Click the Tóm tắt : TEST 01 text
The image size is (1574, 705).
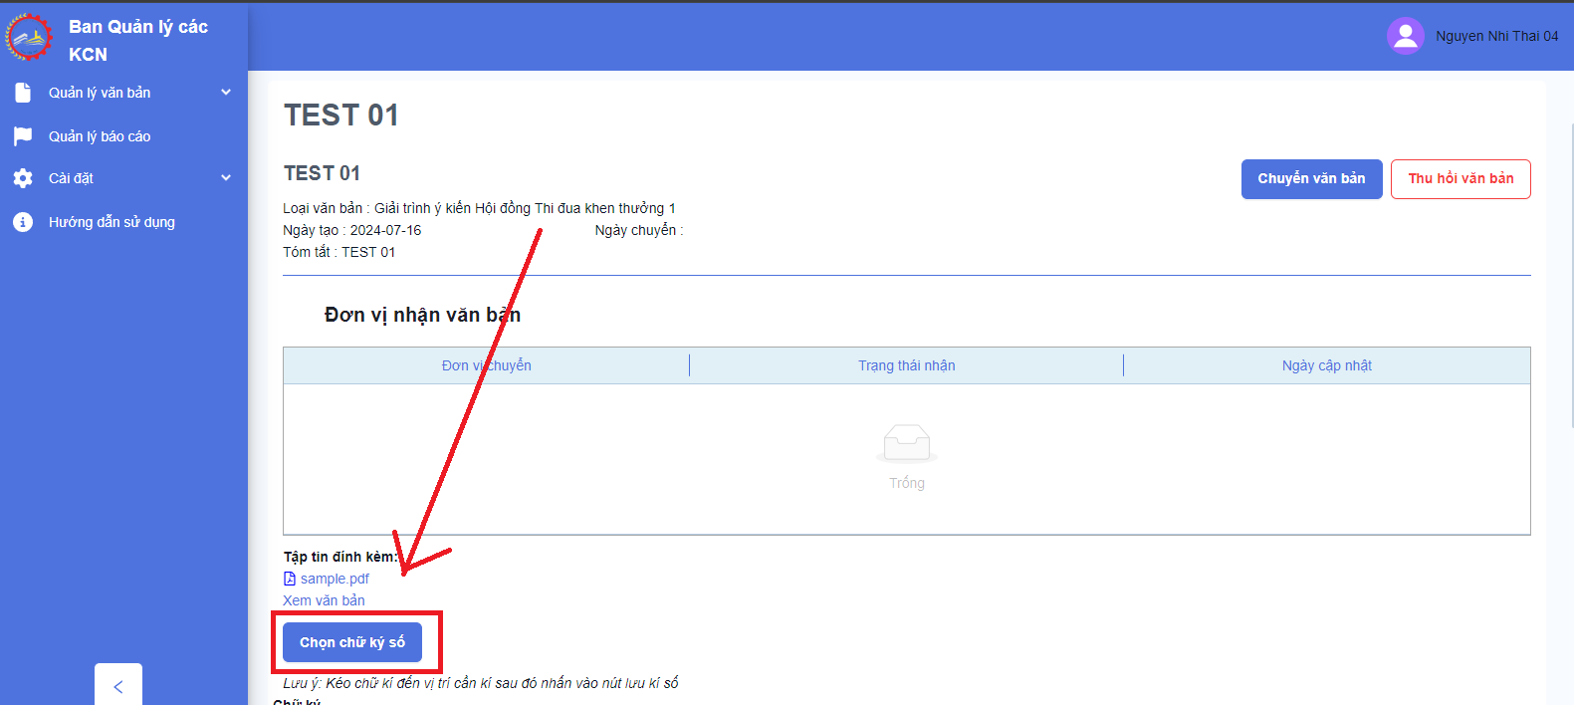pos(338,252)
